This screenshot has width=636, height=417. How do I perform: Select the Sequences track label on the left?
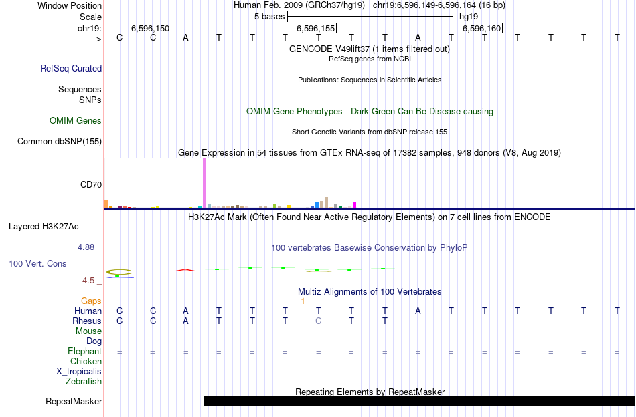tap(80, 89)
